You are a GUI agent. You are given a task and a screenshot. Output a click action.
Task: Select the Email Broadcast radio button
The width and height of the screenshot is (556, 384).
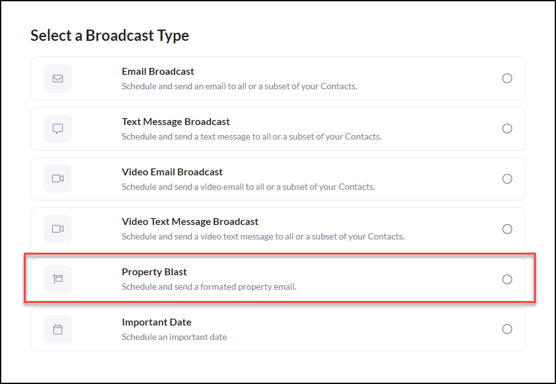pos(507,79)
